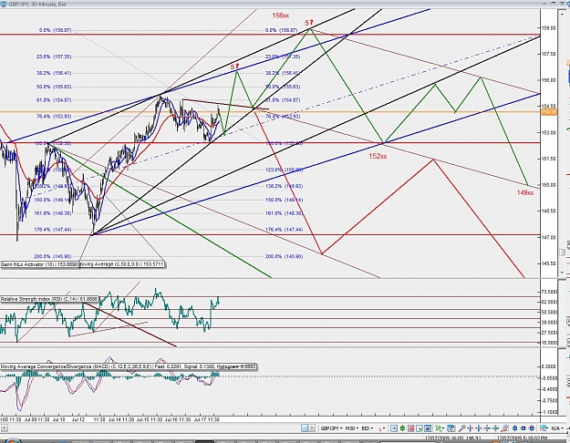This screenshot has width=570, height=443.
Task: Select the green candlestick icon
Action: 402,428
